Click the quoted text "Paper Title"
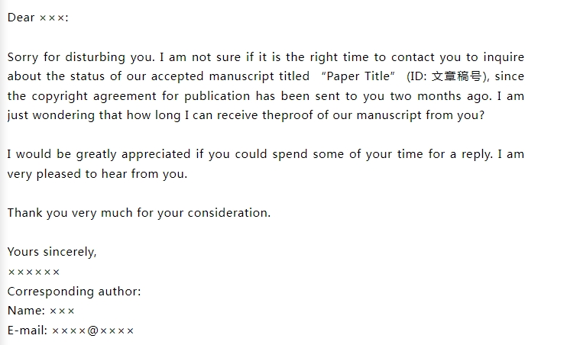Image resolution: width=580 pixels, height=345 pixels. tap(358, 76)
